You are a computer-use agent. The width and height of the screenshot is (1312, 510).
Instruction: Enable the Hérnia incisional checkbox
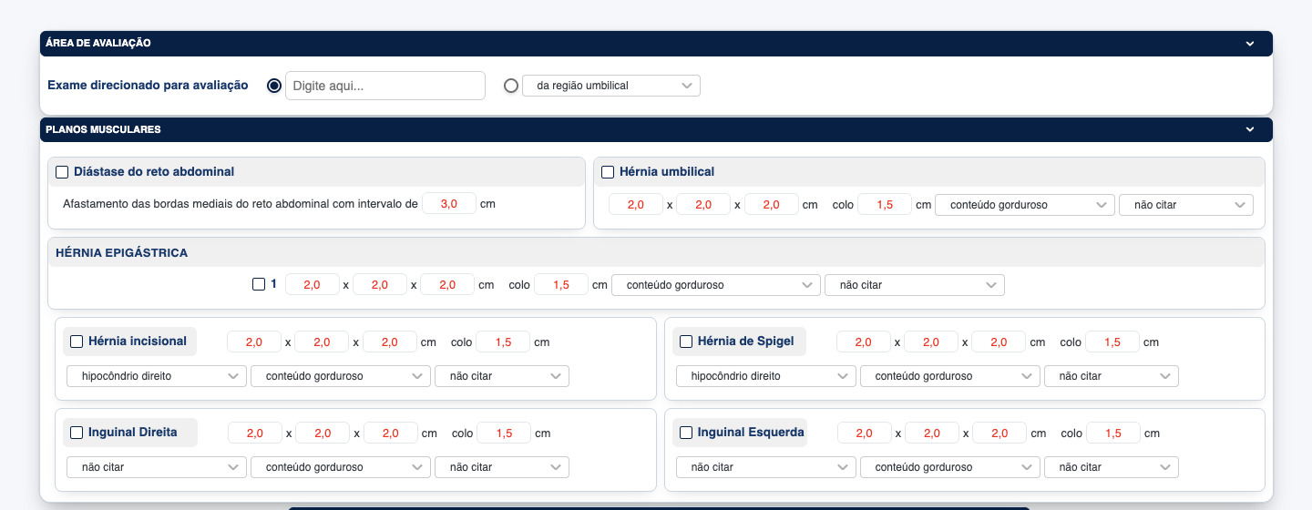click(x=77, y=342)
